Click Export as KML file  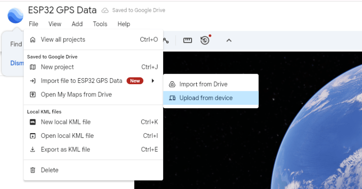[x=65, y=150]
